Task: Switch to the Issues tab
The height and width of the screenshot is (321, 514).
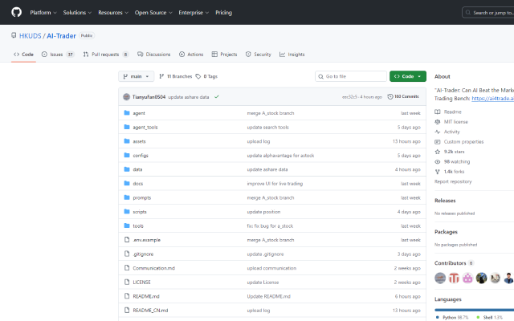Action: click(58, 55)
